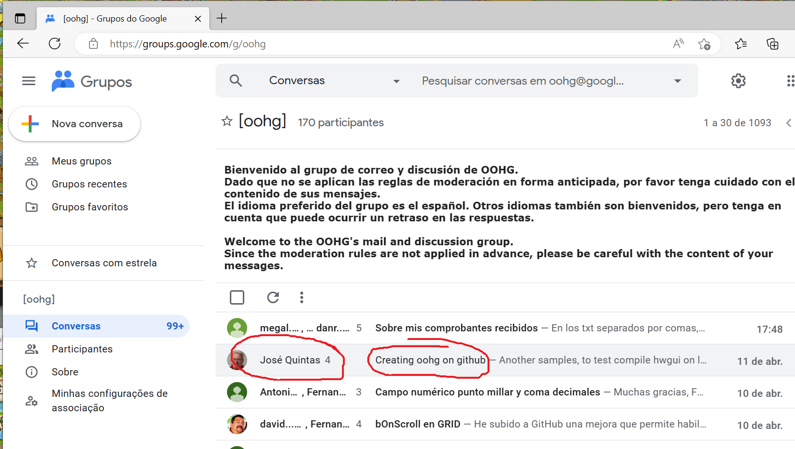Open Meus grupos

point(81,161)
